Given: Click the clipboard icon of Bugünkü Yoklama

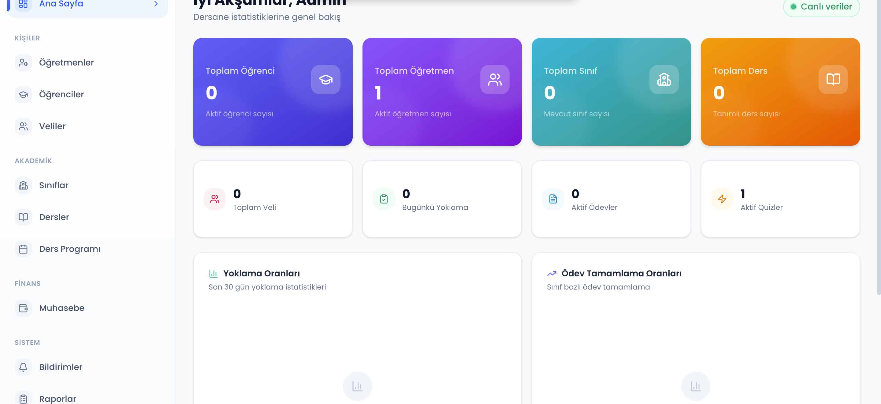Looking at the screenshot, I should tap(384, 199).
